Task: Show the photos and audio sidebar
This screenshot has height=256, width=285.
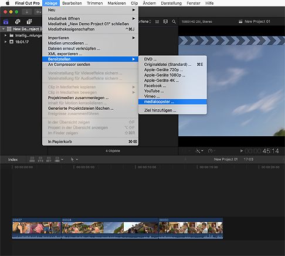Action: point(18,21)
